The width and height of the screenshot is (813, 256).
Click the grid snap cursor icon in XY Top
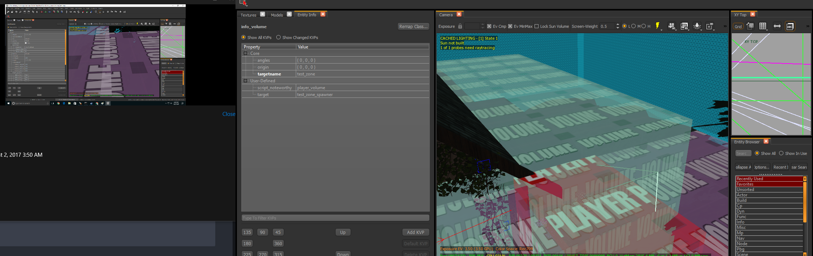tap(750, 26)
